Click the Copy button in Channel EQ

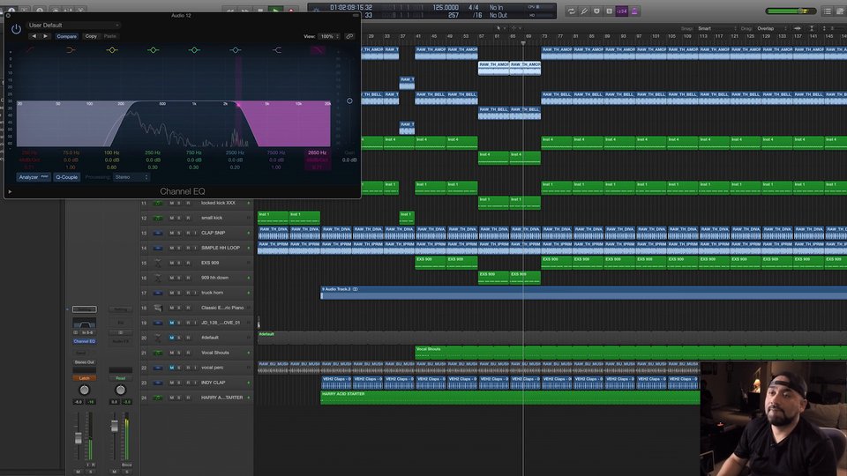coord(91,36)
